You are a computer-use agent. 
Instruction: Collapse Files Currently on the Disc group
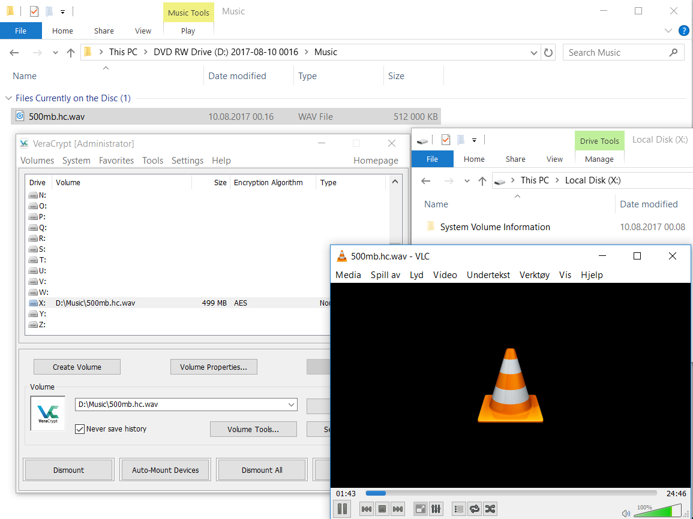(x=8, y=98)
